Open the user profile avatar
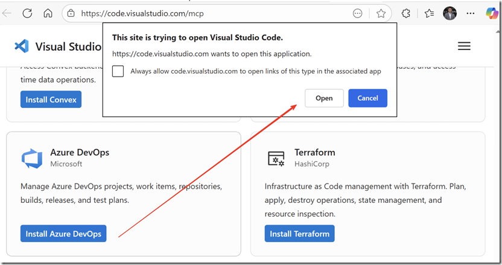The image size is (502, 265). click(450, 13)
